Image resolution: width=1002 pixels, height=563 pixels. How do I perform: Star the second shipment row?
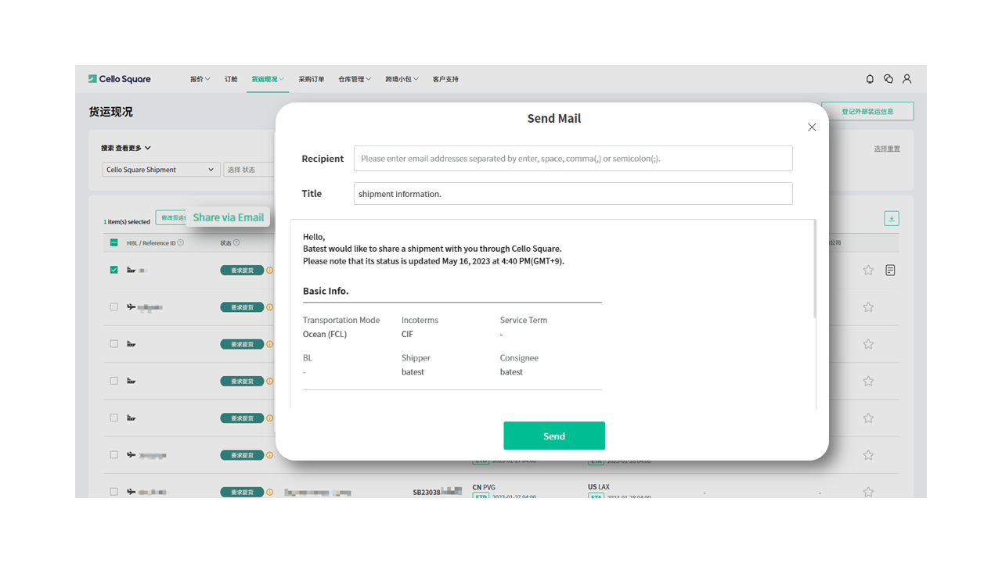pos(868,307)
